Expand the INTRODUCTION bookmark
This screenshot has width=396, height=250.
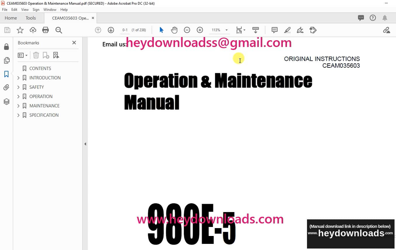(x=18, y=78)
